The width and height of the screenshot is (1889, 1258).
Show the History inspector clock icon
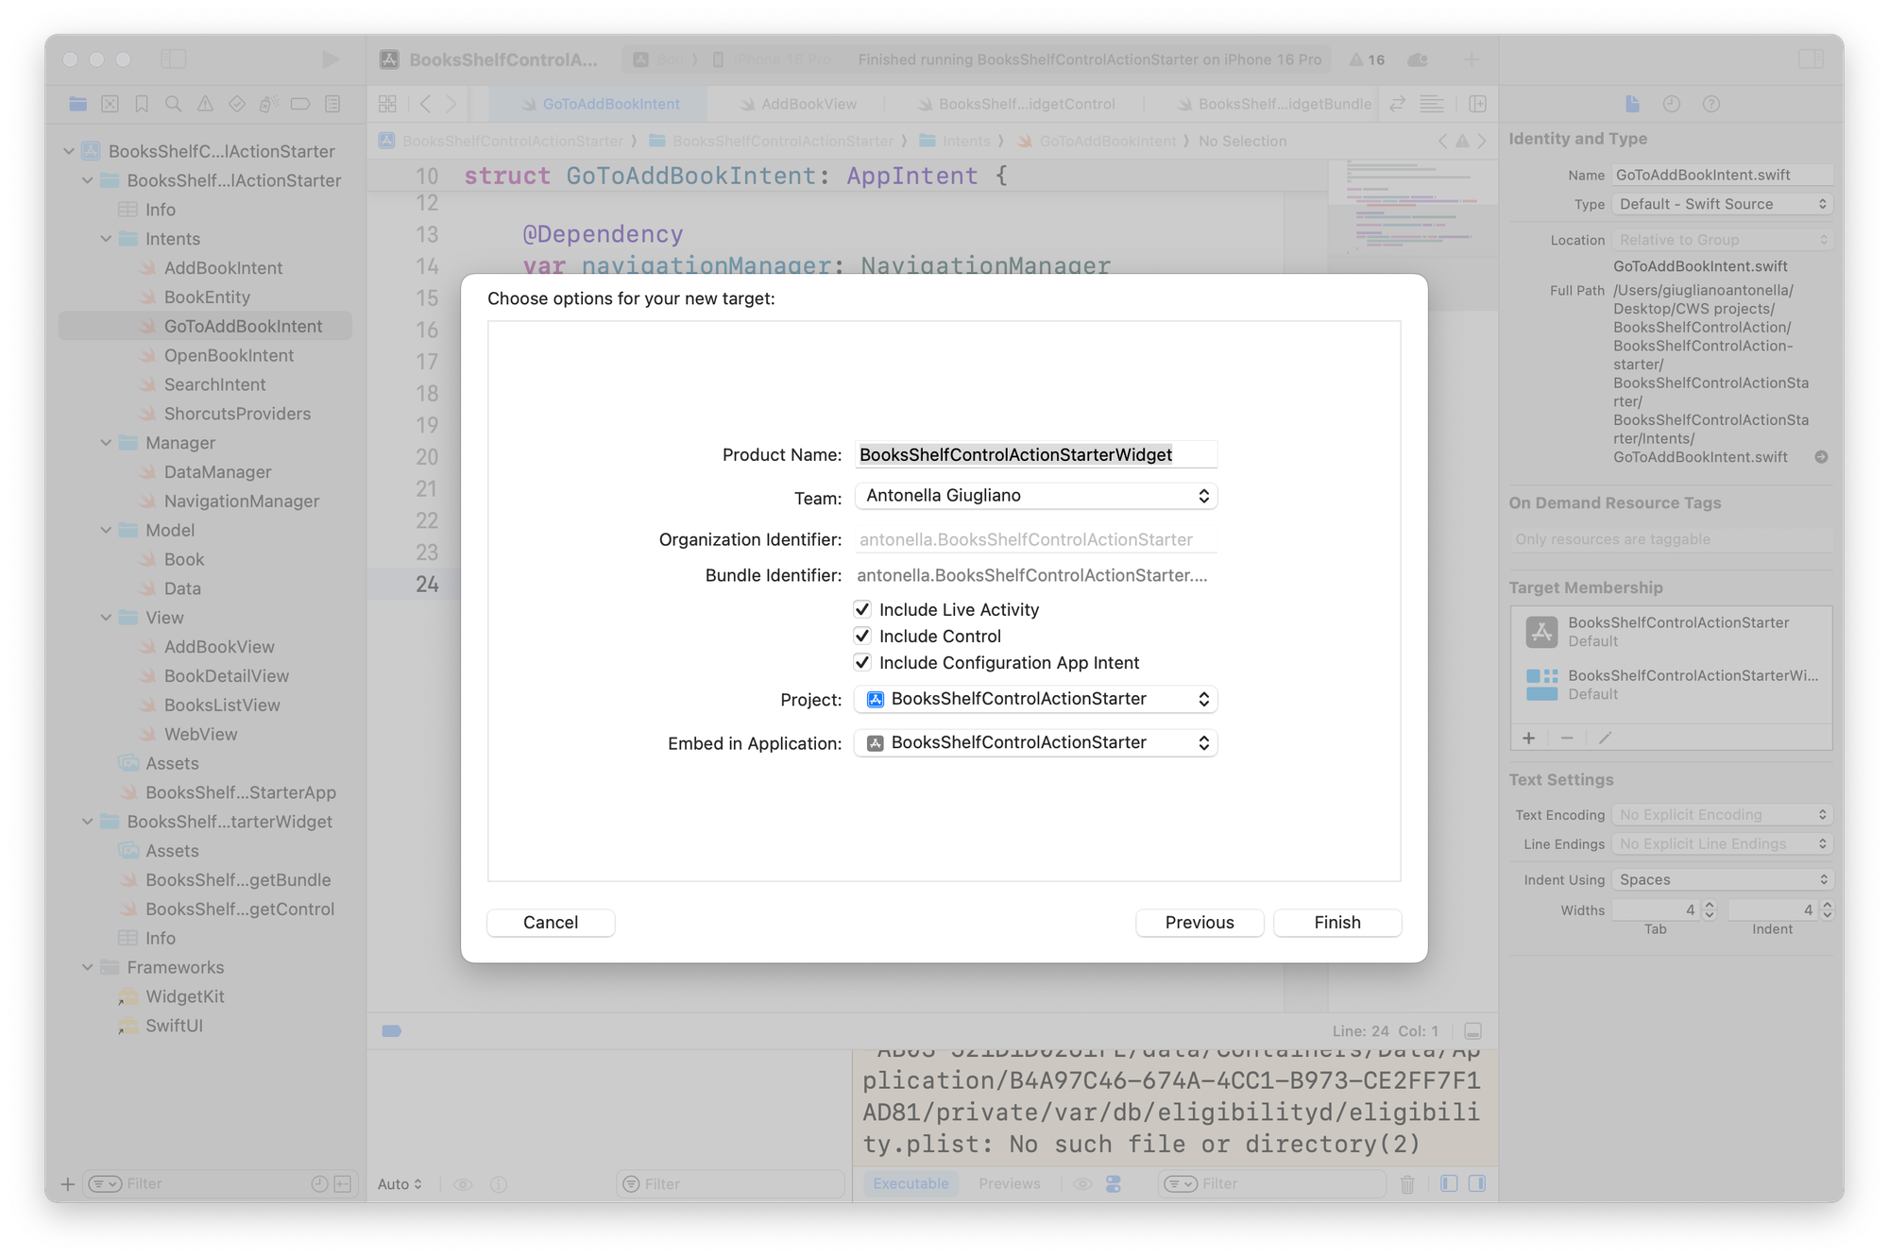[1671, 104]
